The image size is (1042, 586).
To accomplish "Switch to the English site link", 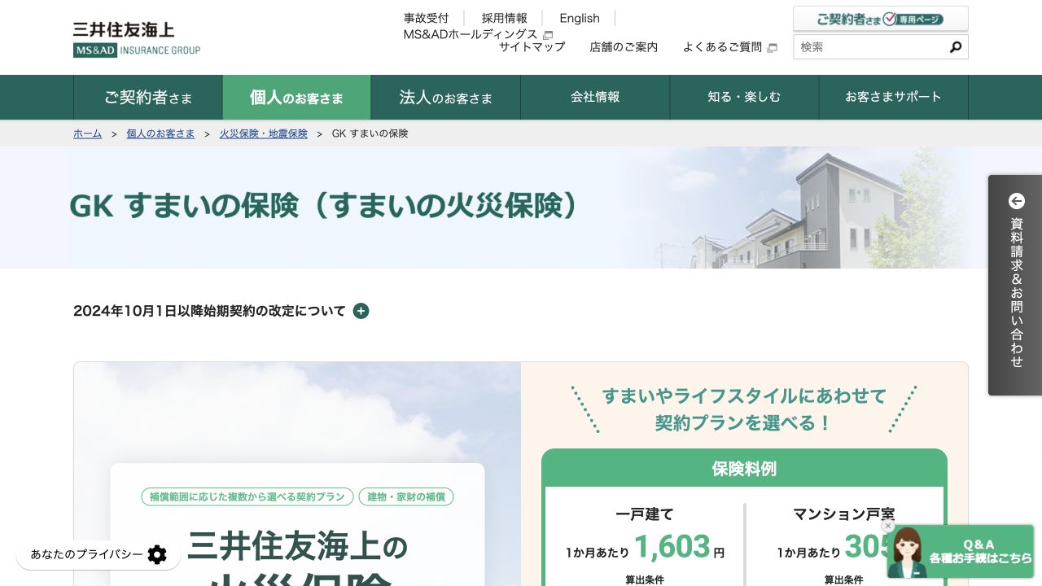I will (x=580, y=18).
